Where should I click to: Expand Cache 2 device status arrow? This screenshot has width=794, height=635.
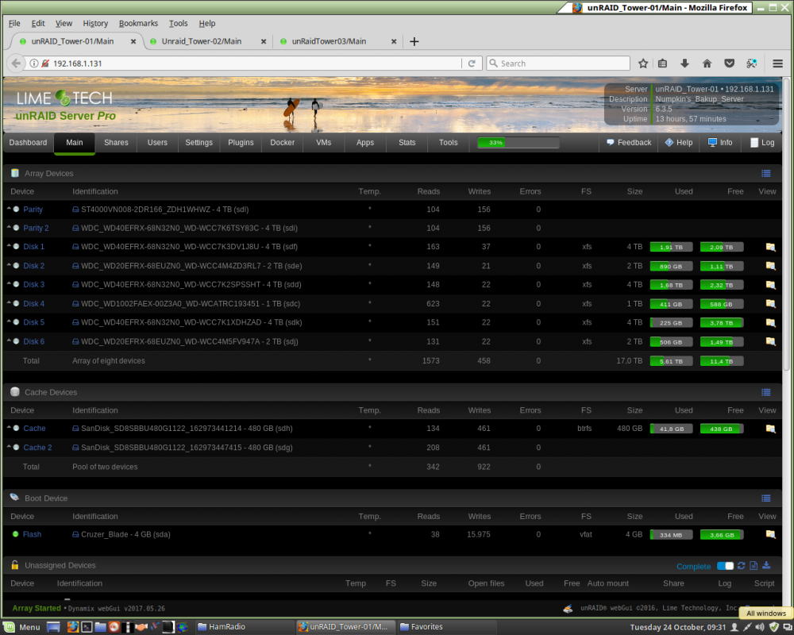coord(9,446)
